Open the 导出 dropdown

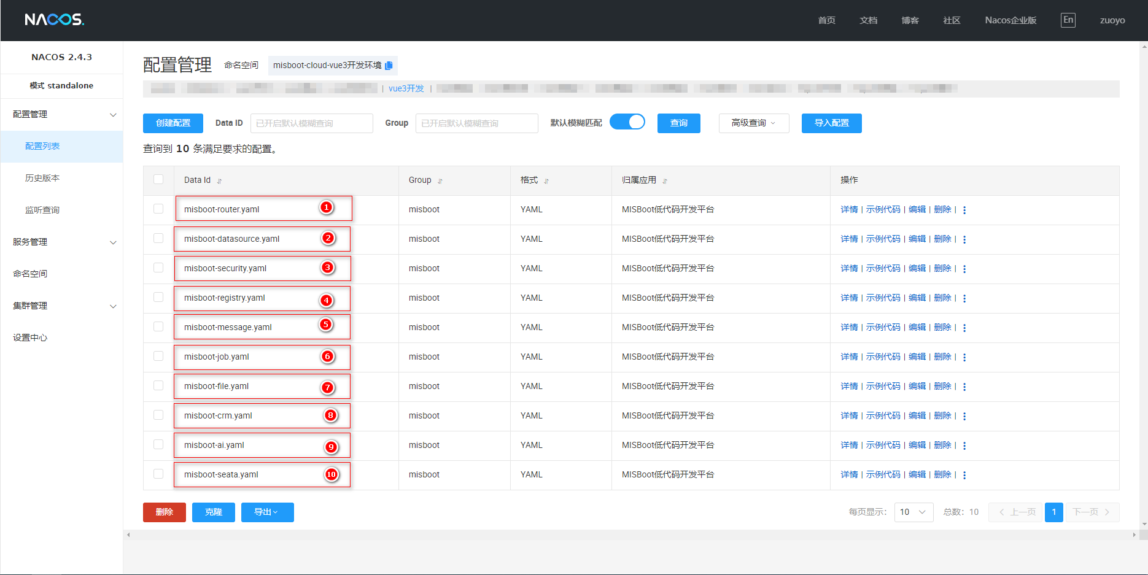pos(267,512)
